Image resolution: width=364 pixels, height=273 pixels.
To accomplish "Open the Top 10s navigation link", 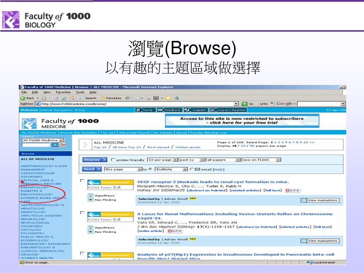I will point(108,133).
